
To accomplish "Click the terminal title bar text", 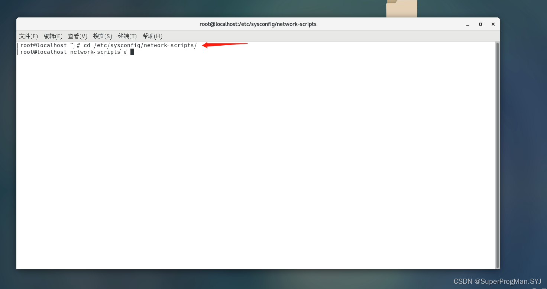I will coord(258,24).
